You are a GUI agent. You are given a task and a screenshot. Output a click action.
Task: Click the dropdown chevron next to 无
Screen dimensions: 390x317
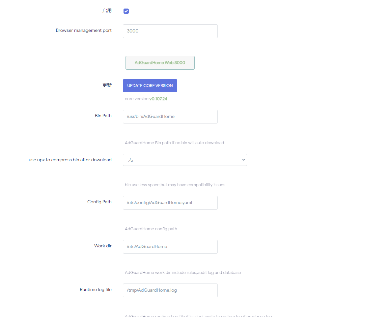tap(243, 160)
